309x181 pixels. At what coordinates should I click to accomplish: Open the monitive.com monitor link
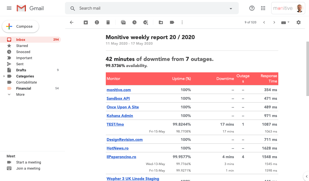(119, 90)
